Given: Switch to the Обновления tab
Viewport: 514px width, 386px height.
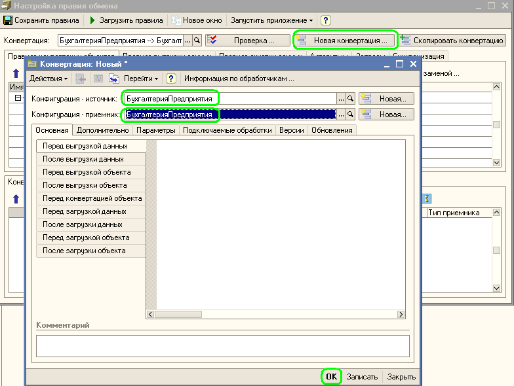Looking at the screenshot, I should [332, 130].
